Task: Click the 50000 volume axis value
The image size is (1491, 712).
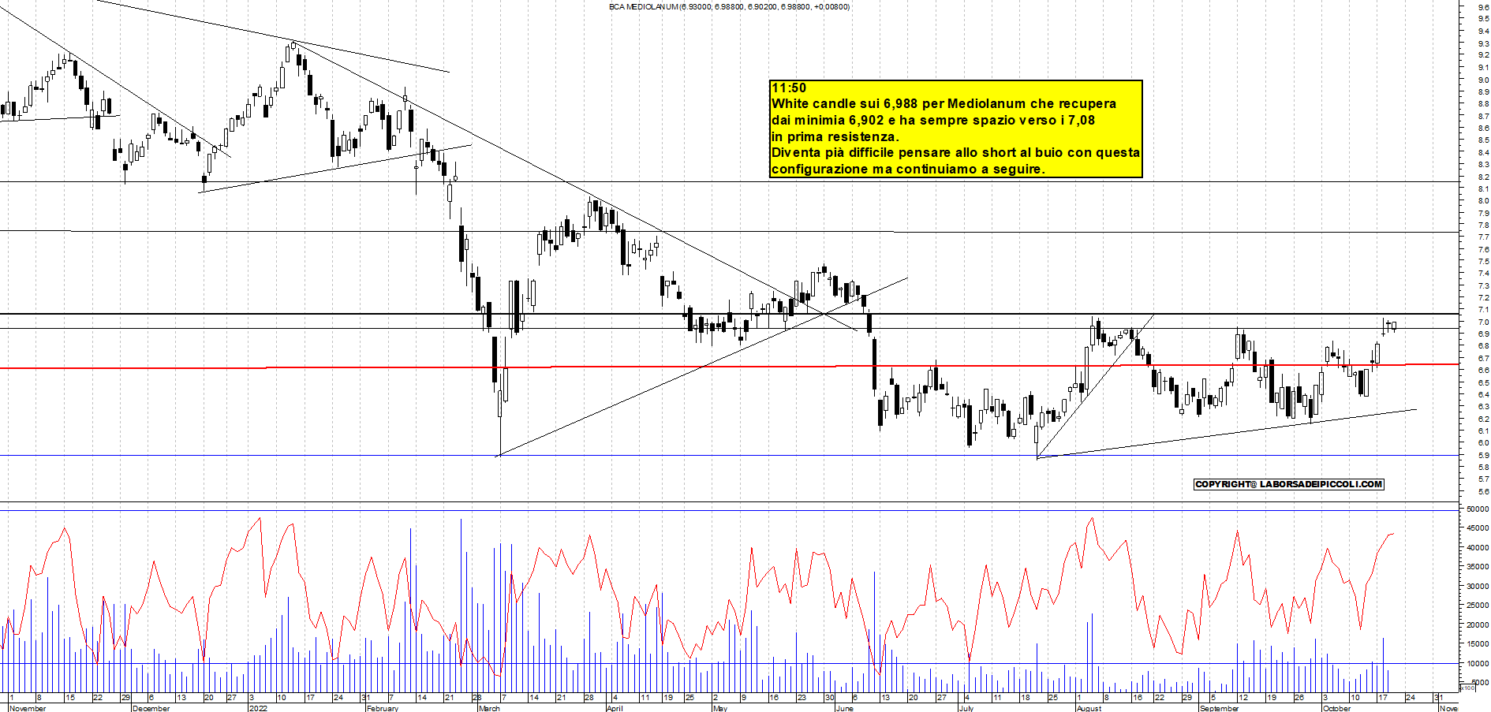Action: [x=1478, y=509]
